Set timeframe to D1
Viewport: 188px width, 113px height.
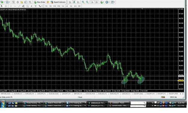(x=71, y=6)
